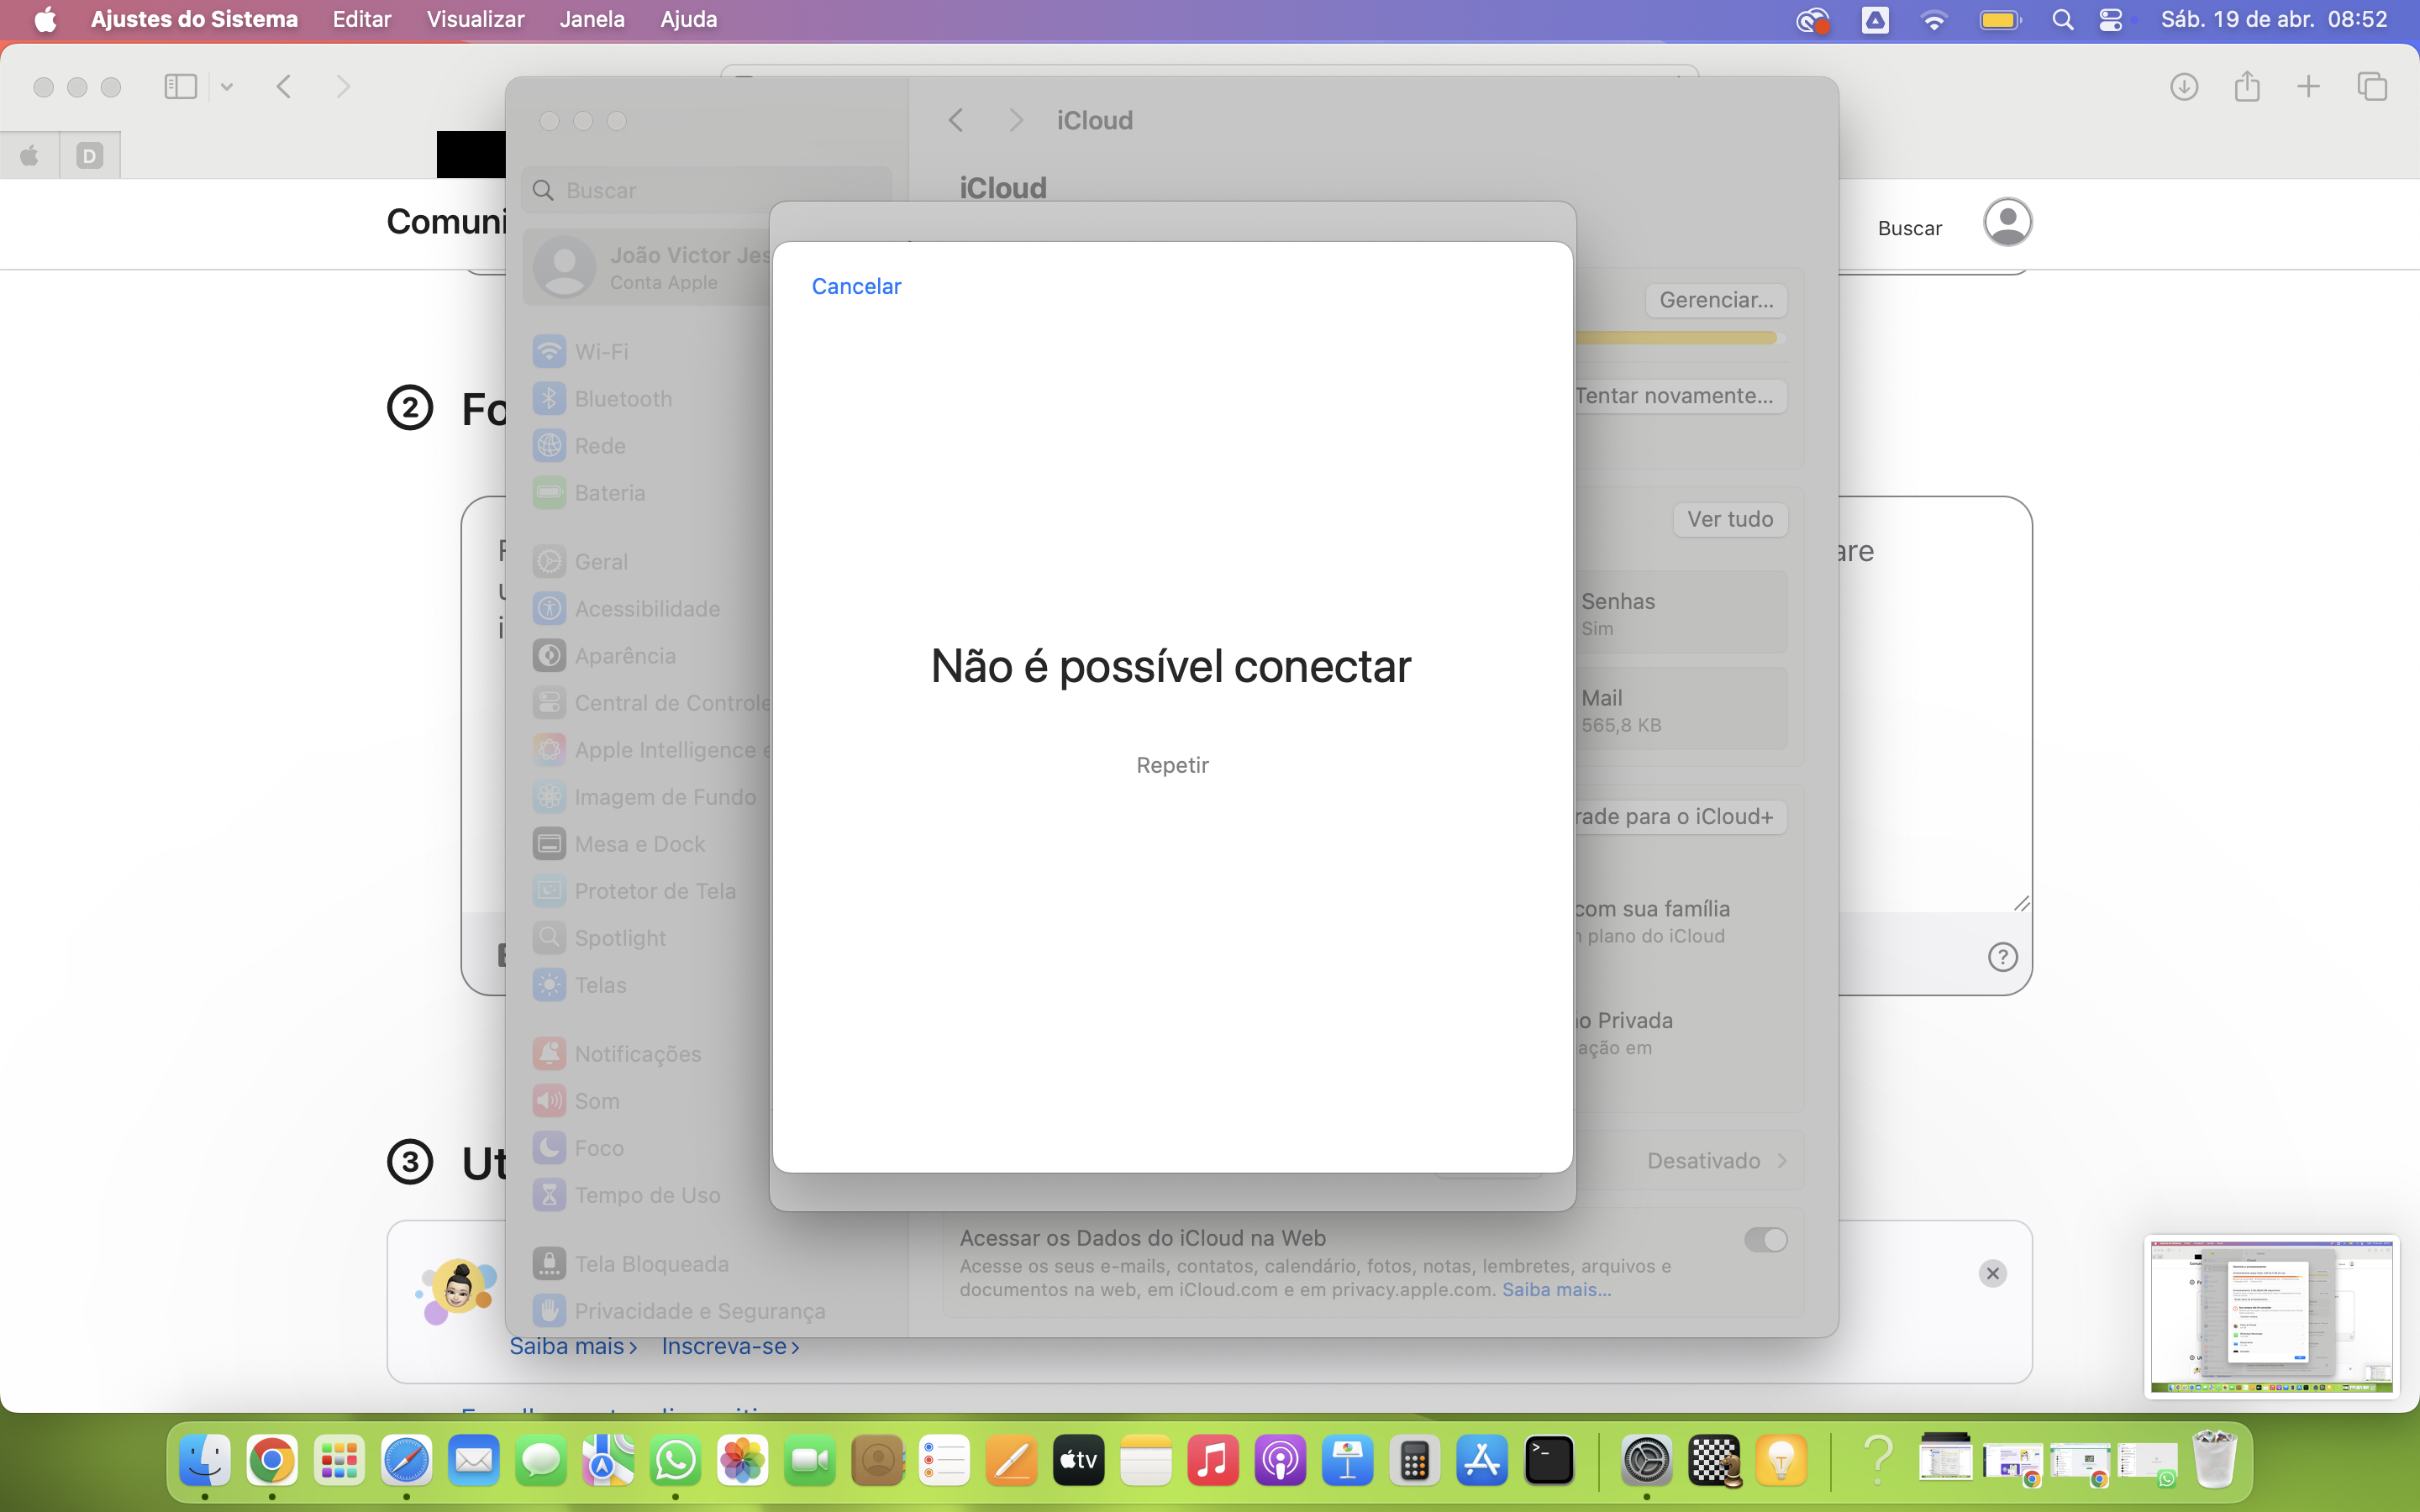The height and width of the screenshot is (1512, 2420).
Task: Click the Safari share icon
Action: [2247, 87]
